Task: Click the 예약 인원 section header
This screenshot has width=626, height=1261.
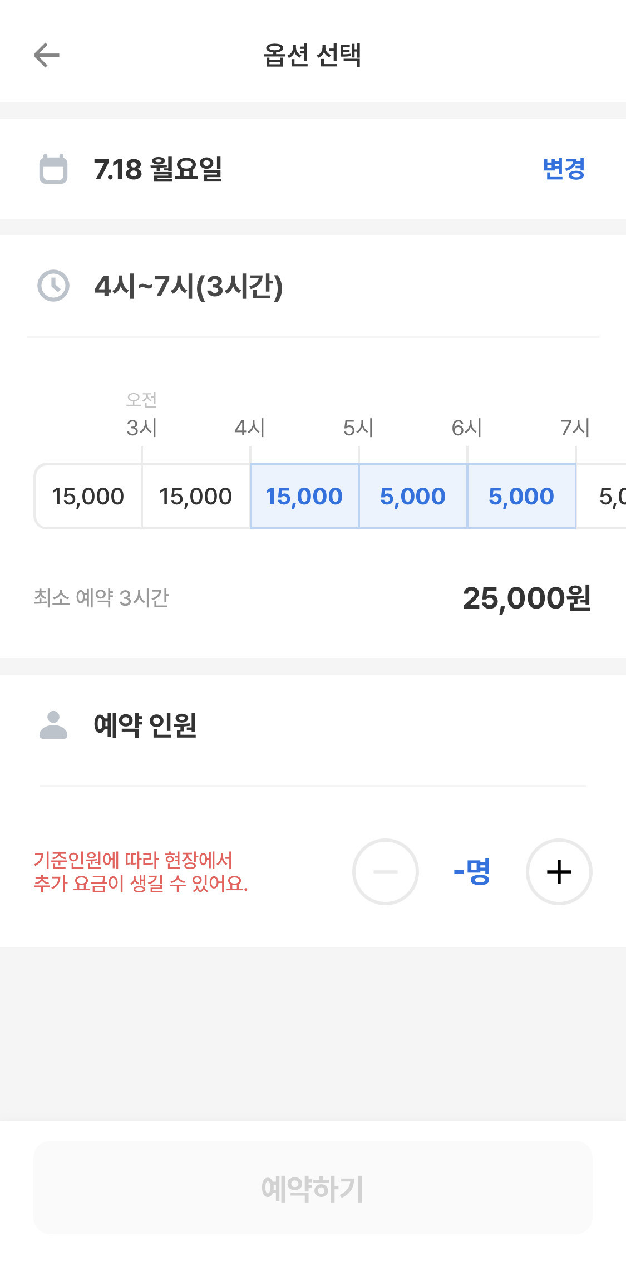Action: pos(145,725)
